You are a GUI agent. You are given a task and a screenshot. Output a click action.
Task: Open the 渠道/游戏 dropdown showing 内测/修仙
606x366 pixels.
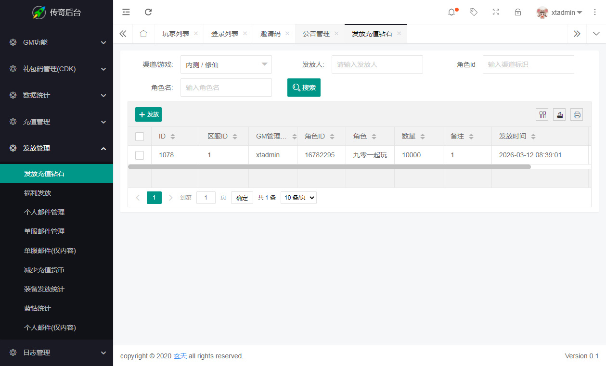[x=226, y=64]
